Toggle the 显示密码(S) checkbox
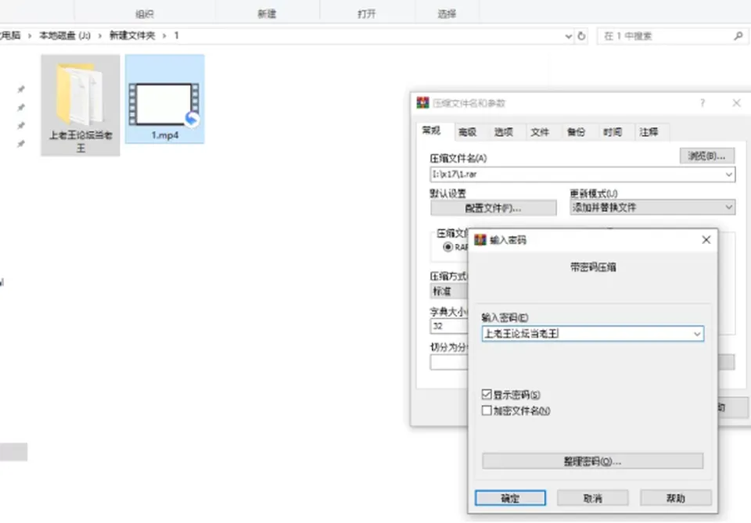Viewport: 751px width, 523px height. click(487, 394)
